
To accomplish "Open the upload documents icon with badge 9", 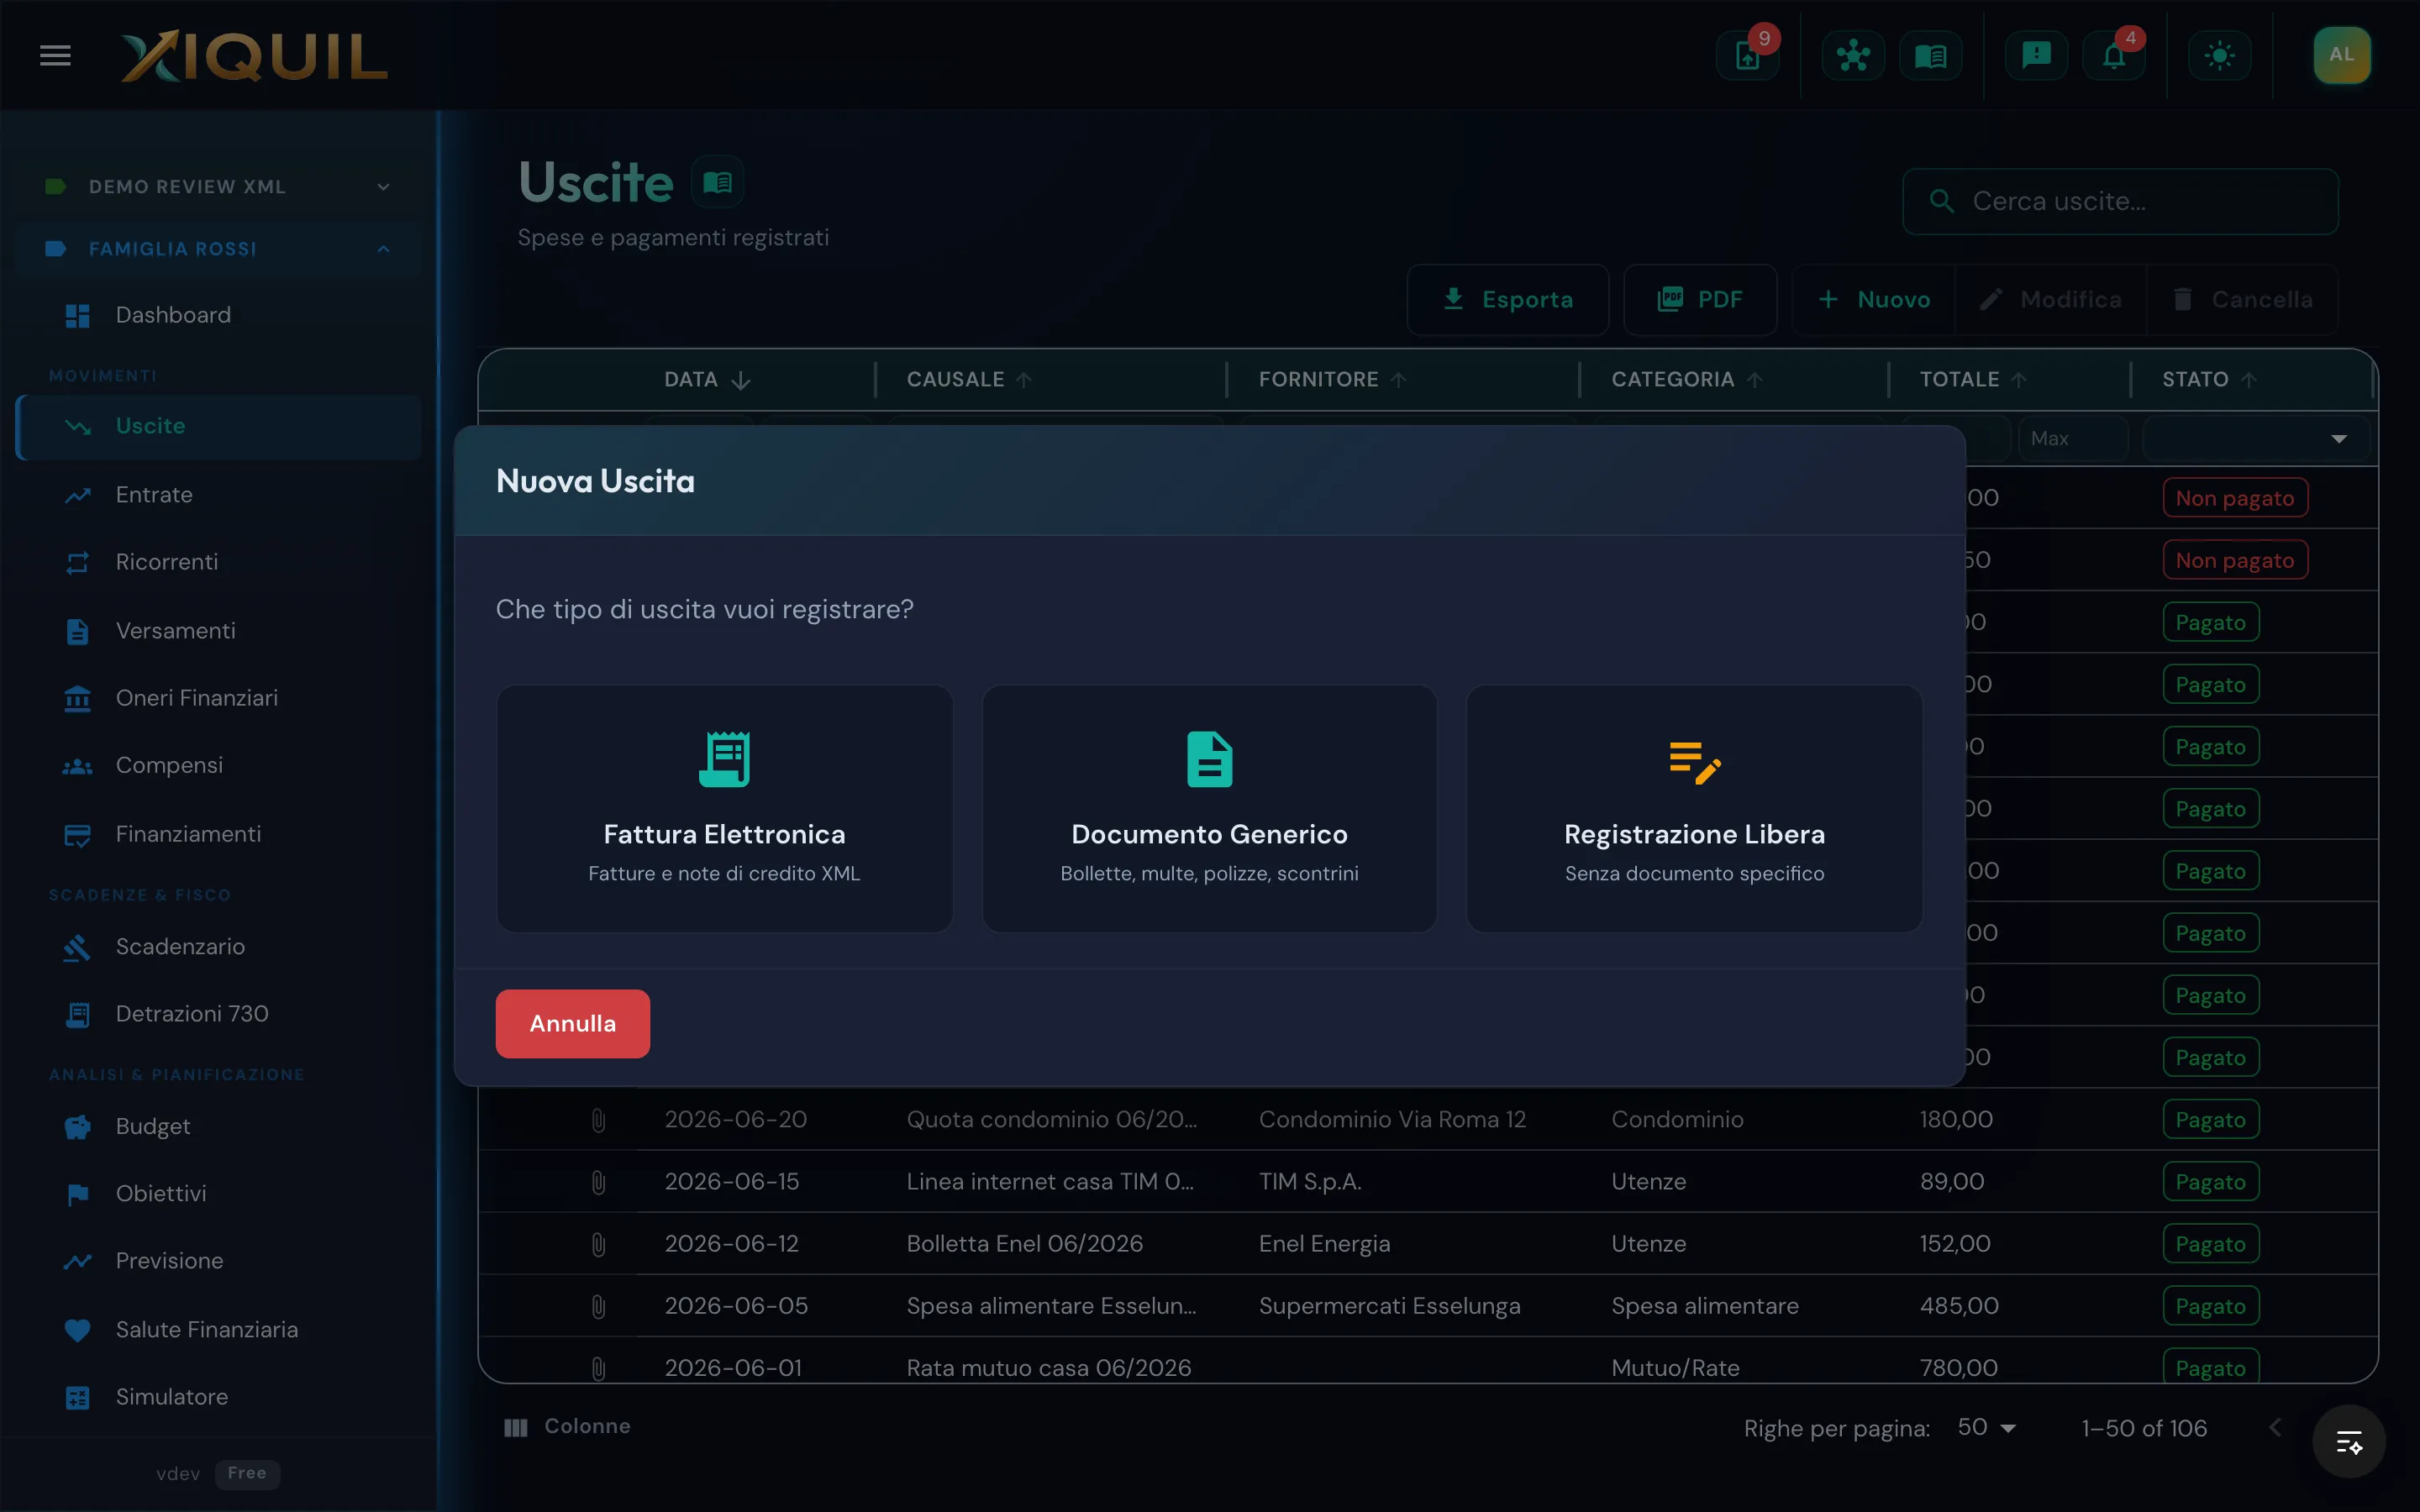I will (1747, 56).
